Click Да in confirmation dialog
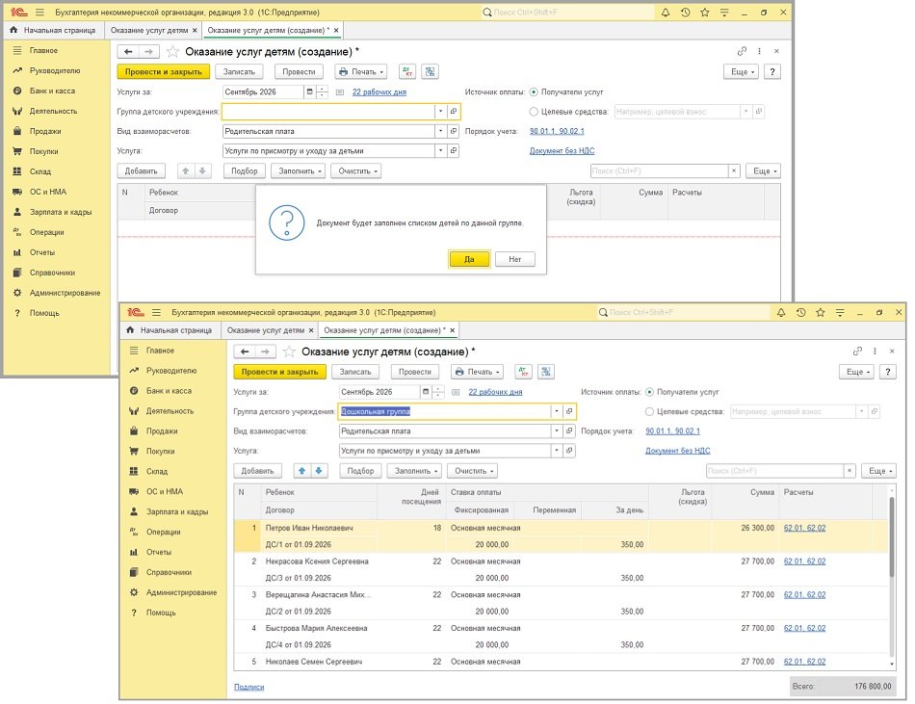Screen dimensions: 915x704 [469, 259]
